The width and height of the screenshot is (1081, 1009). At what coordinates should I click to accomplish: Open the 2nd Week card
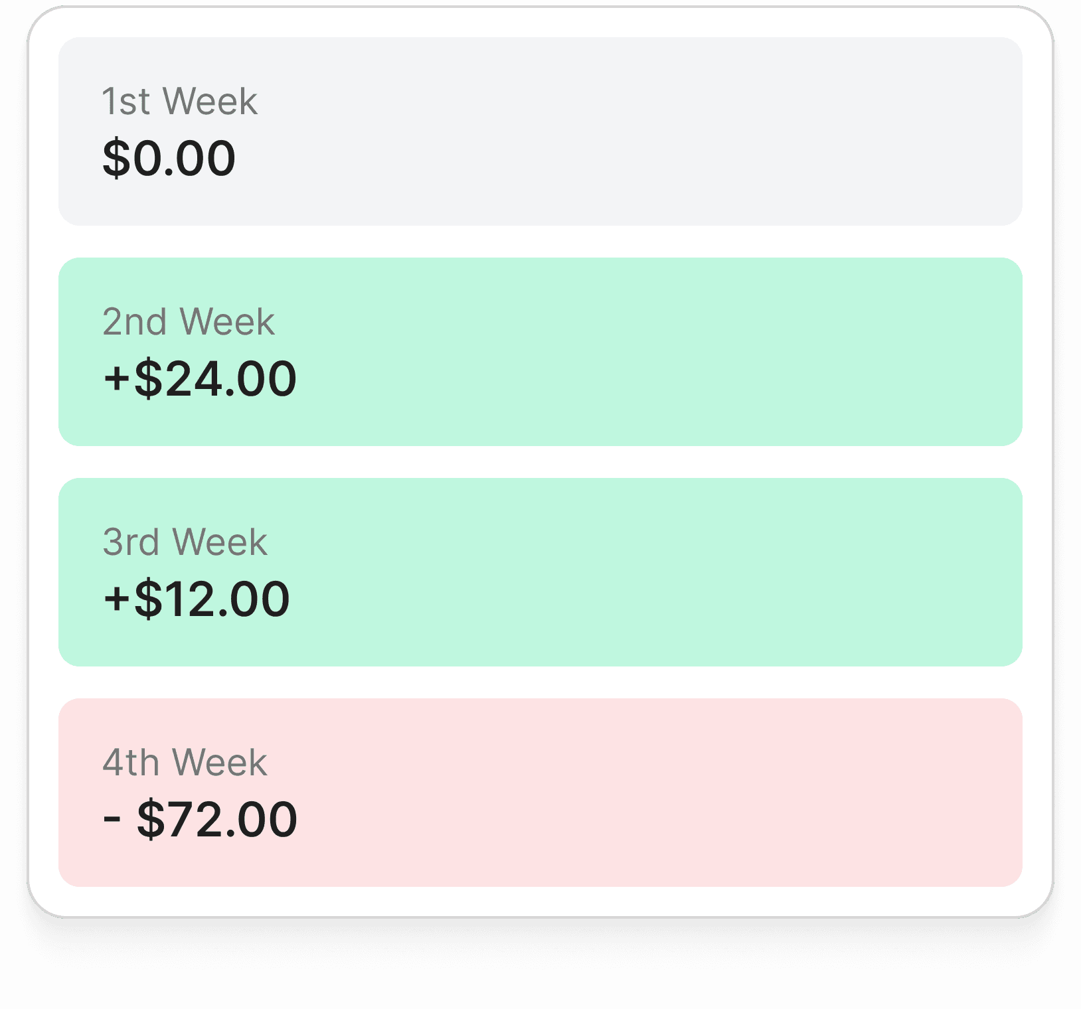(540, 352)
